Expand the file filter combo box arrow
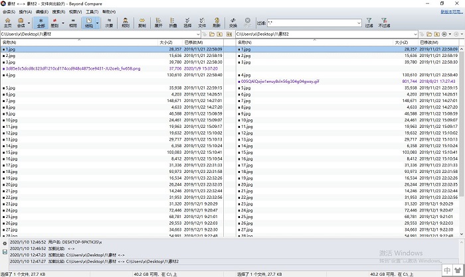 359,23
